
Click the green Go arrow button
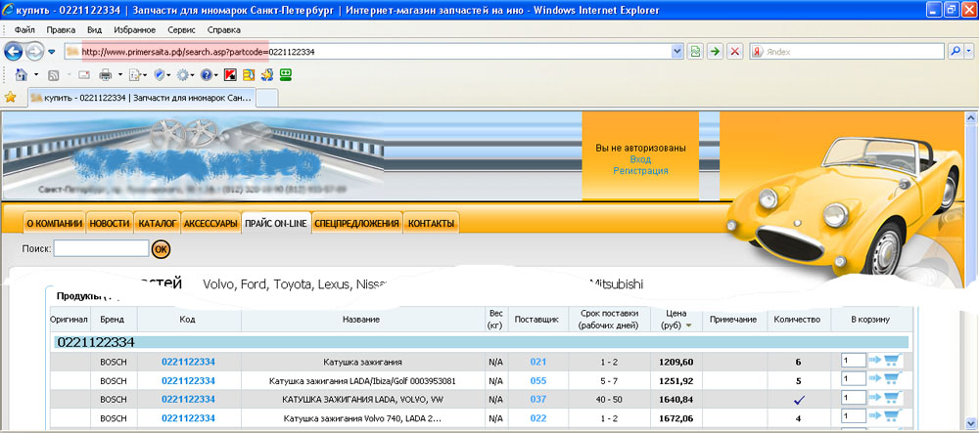[x=715, y=52]
